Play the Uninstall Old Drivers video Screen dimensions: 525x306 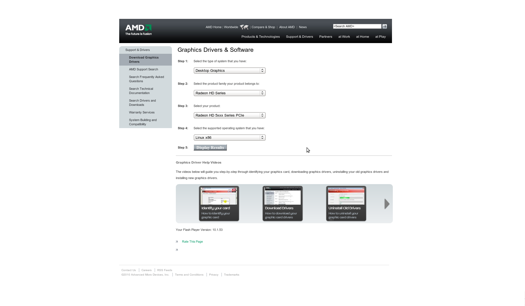coord(346,203)
